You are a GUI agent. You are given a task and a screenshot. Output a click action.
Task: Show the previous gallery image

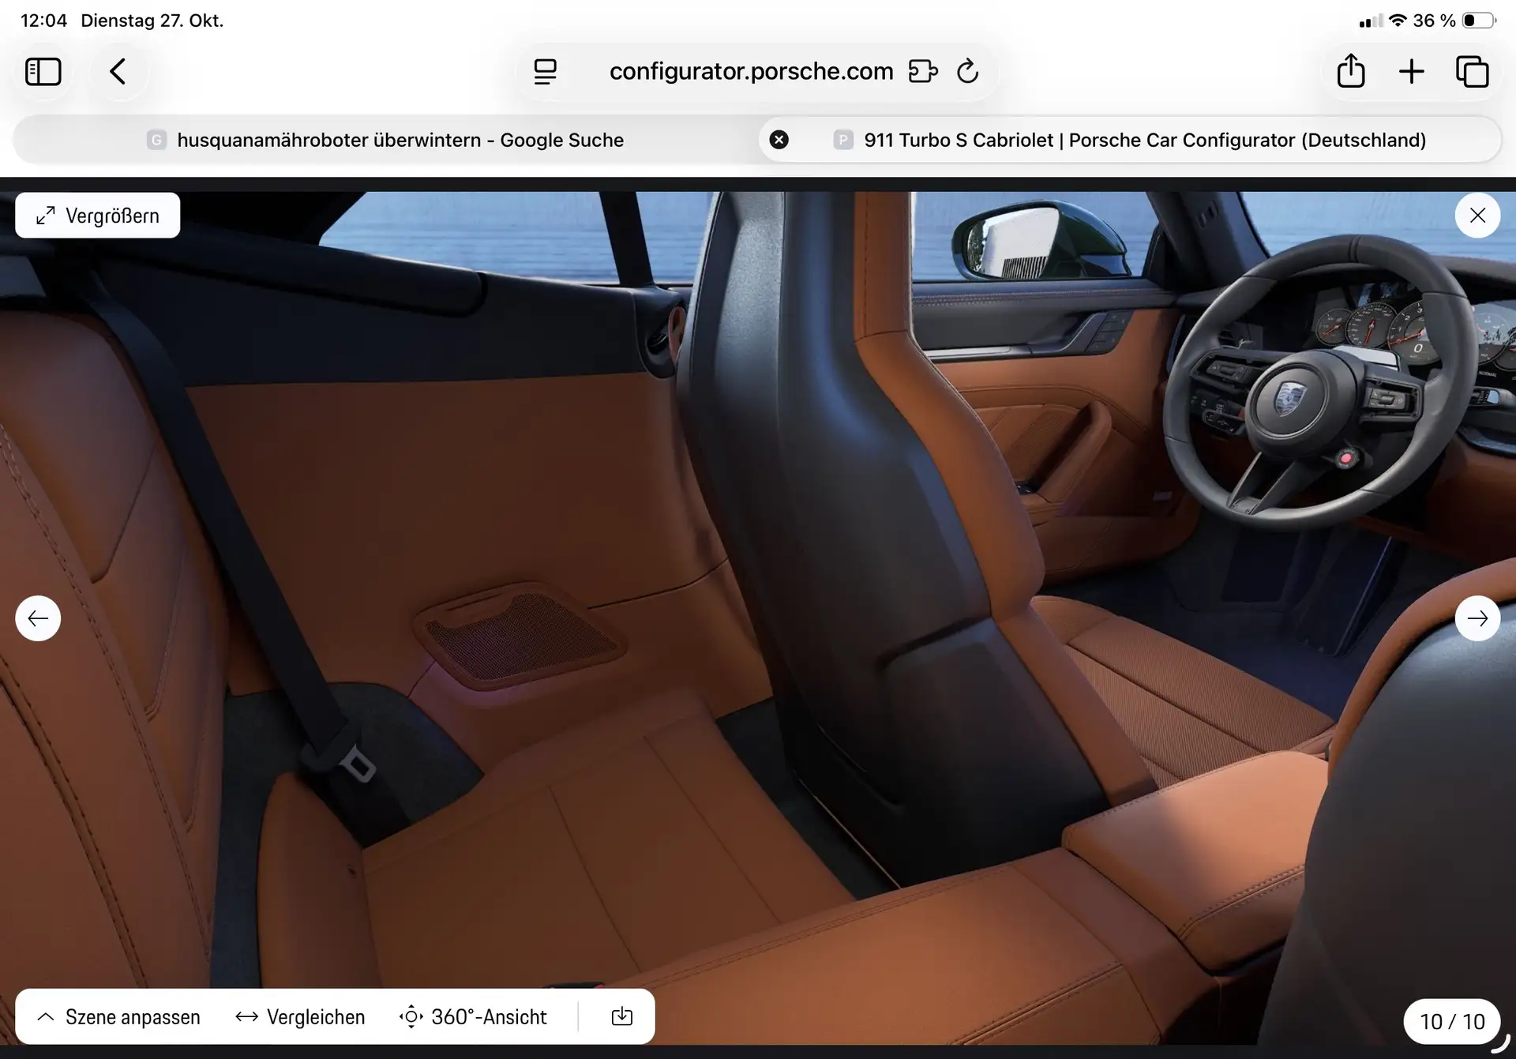click(38, 618)
